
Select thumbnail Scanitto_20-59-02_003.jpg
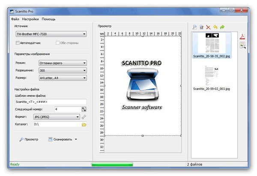211,77
